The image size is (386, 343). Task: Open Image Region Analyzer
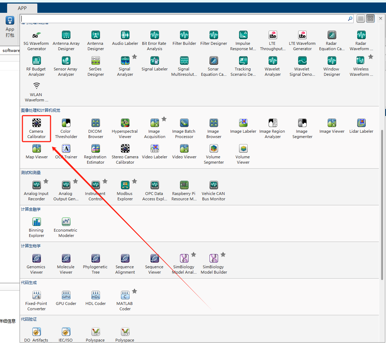273,128
